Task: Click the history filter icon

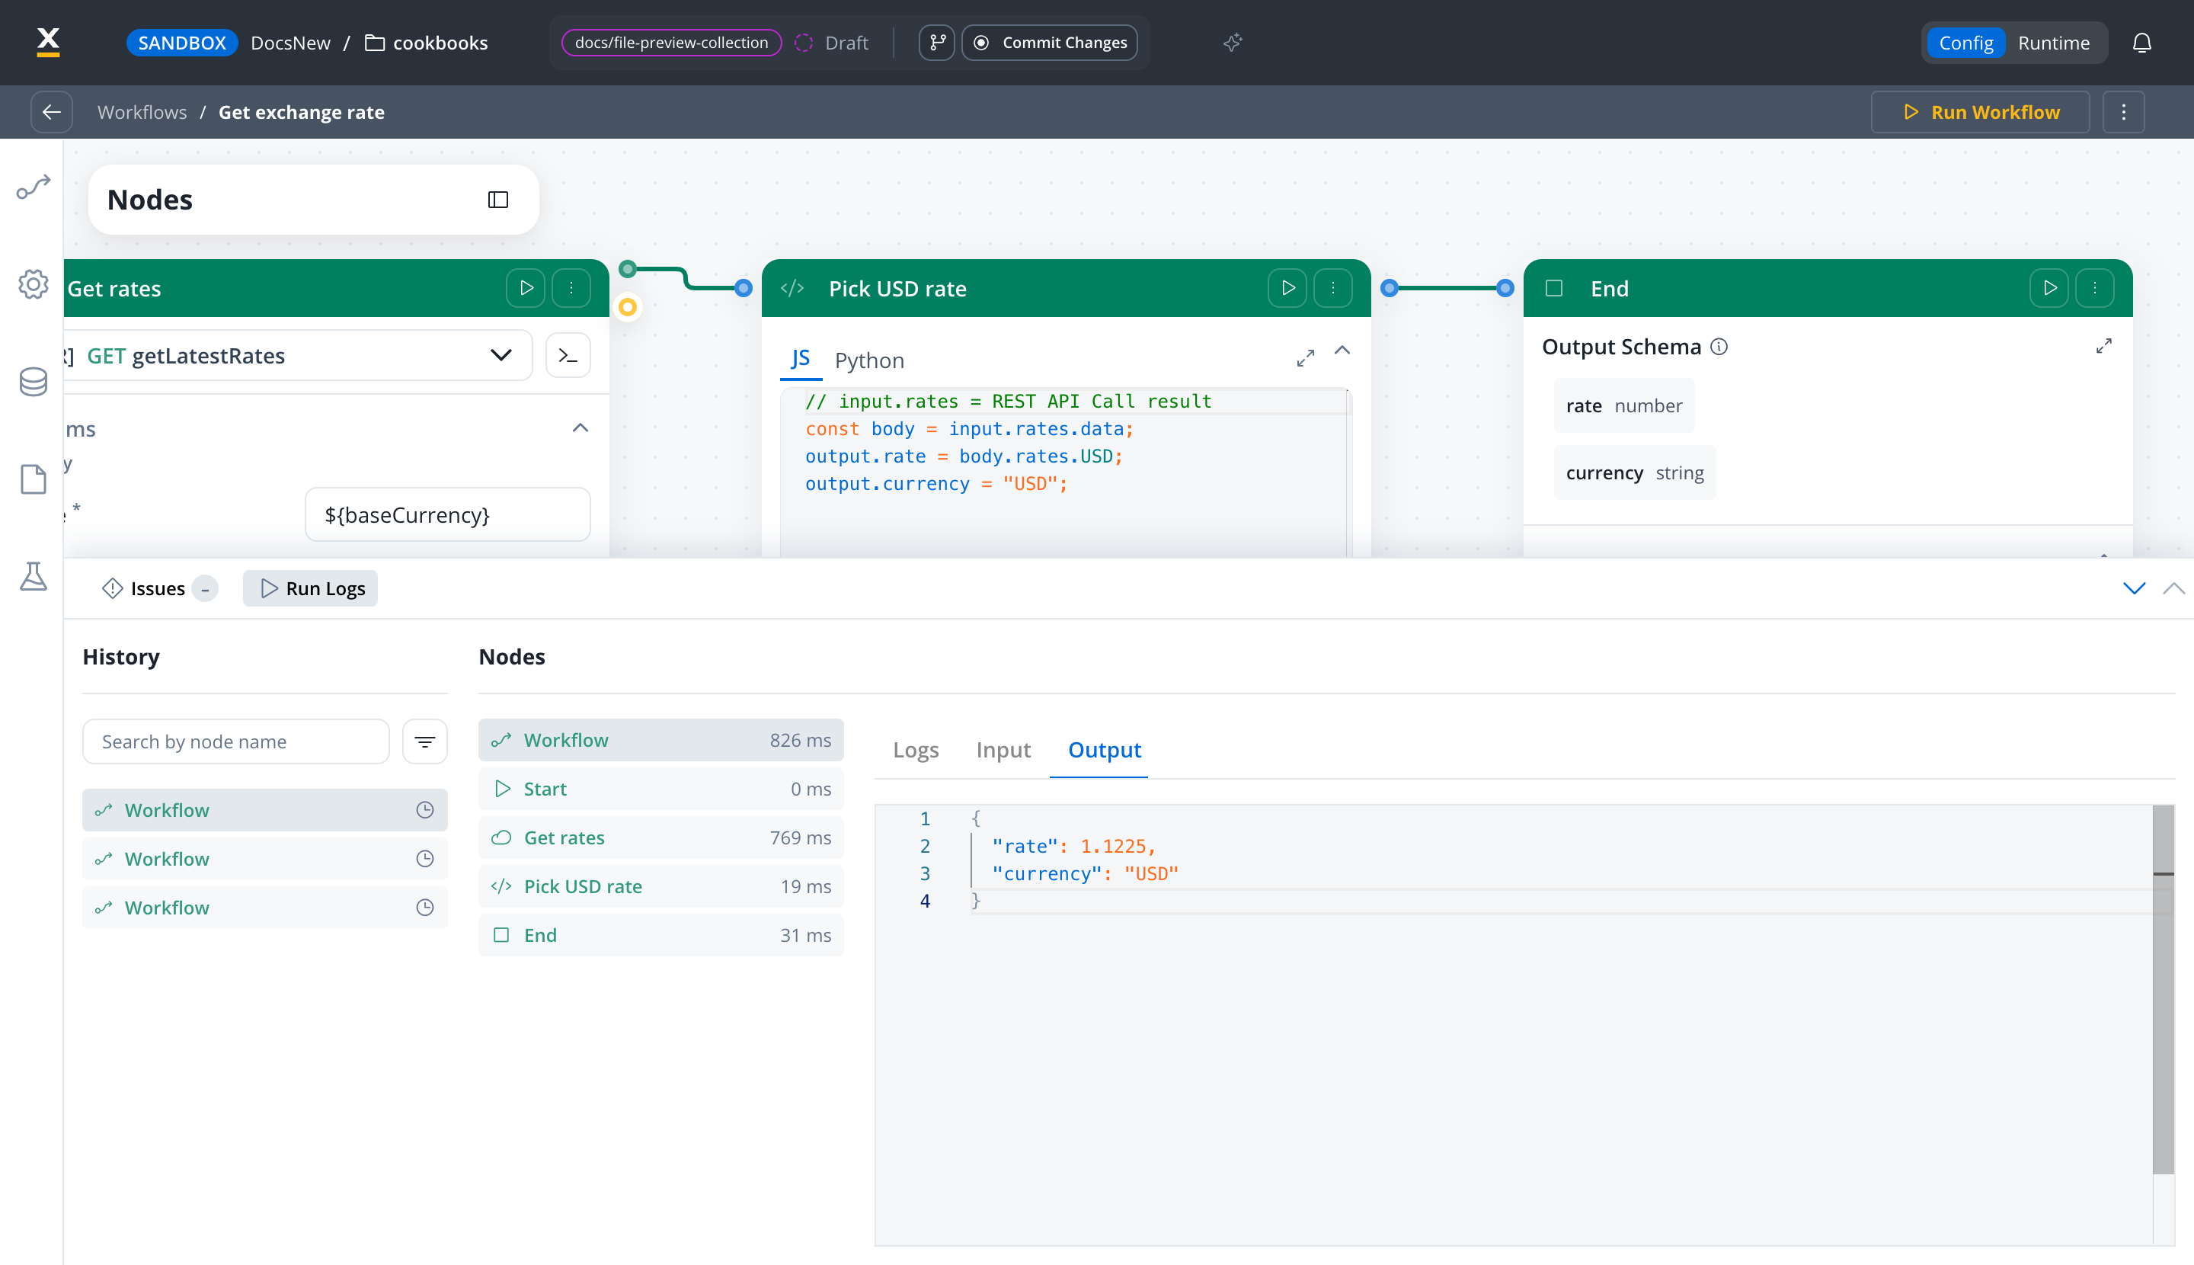Action: coord(425,741)
